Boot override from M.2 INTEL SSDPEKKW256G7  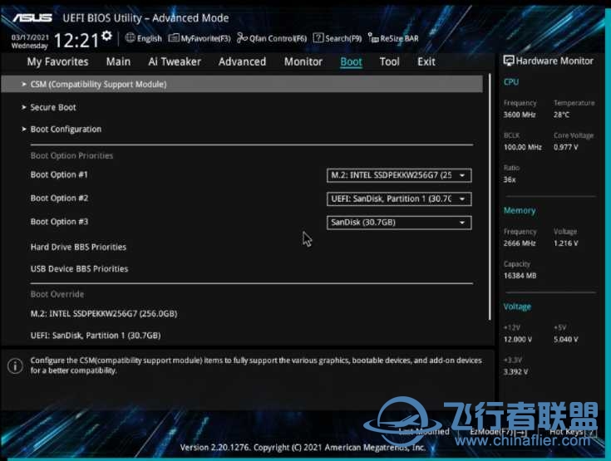(104, 314)
